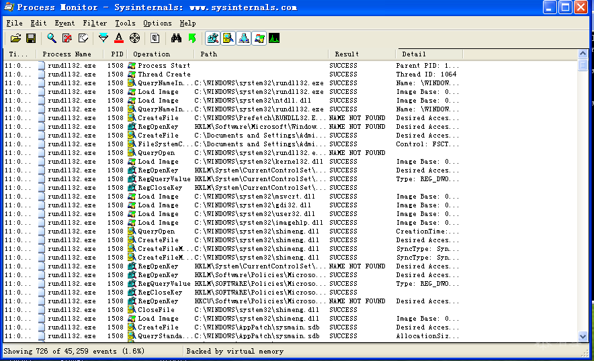
Task: Click the Thread Create operation icon
Action: click(x=132, y=74)
